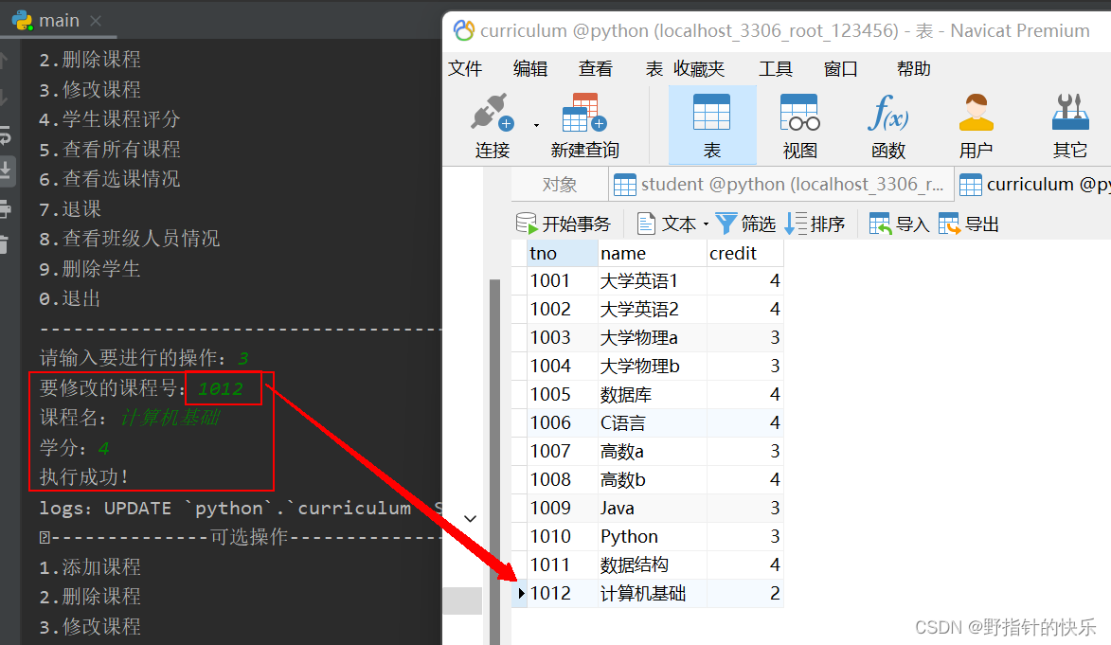The height and width of the screenshot is (645, 1111).
Task: Click the 新建查询 new query icon
Action: pyautogui.click(x=583, y=112)
